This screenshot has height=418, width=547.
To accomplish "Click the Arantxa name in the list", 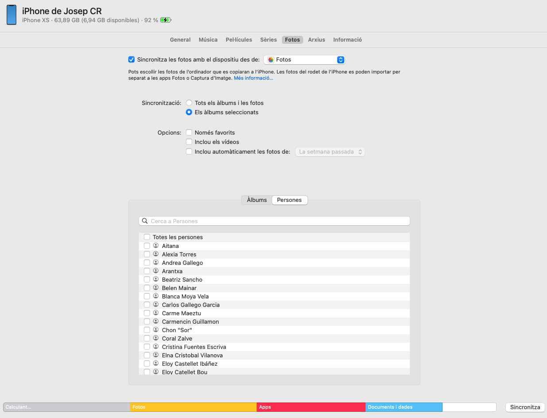I will pos(172,271).
